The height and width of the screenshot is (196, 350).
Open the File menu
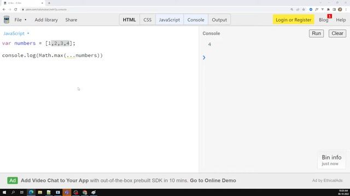click(x=20, y=20)
